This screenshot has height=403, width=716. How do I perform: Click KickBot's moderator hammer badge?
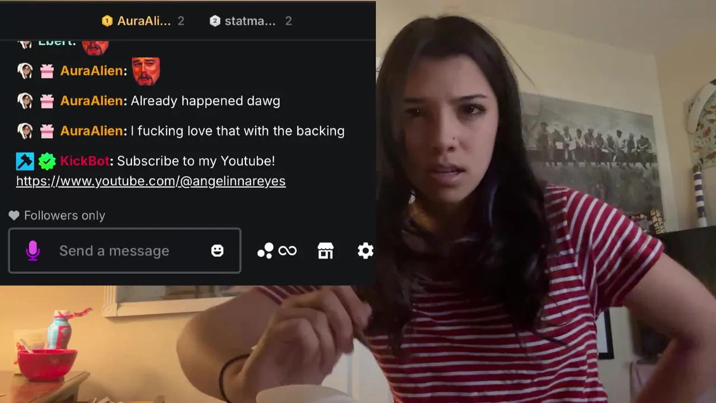point(25,161)
